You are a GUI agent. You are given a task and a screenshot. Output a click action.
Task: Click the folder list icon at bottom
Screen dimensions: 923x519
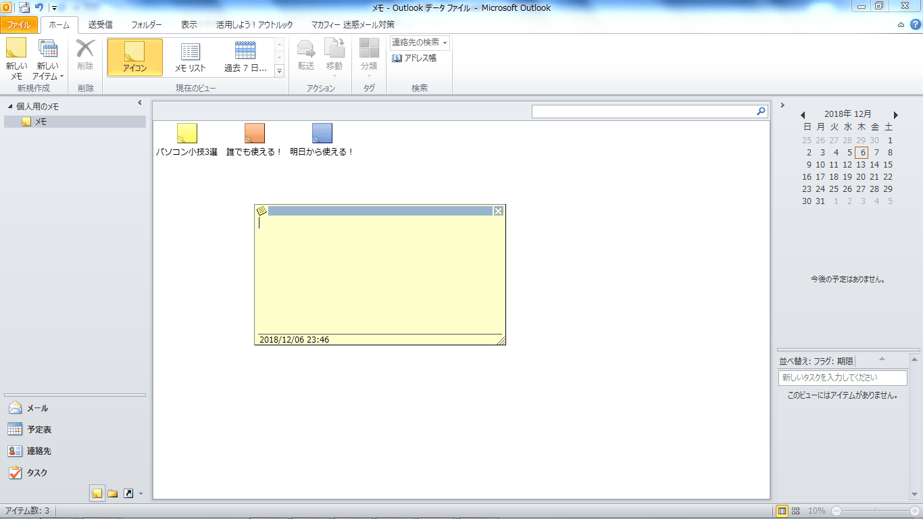113,493
